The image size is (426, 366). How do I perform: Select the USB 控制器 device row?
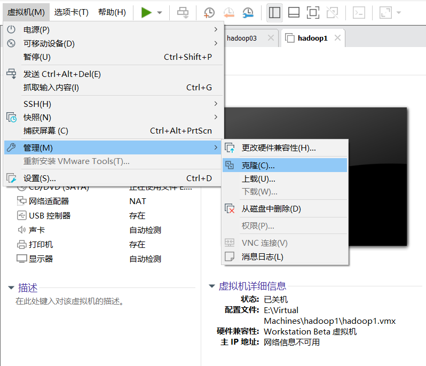(x=106, y=216)
